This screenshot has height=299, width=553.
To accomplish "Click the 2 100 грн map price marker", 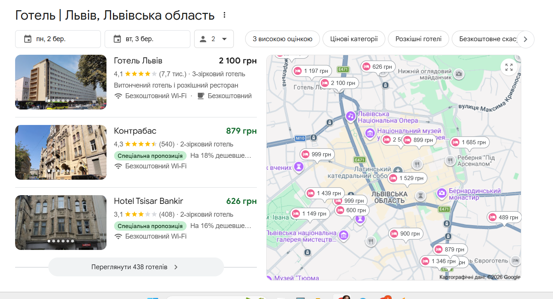I will [x=338, y=83].
